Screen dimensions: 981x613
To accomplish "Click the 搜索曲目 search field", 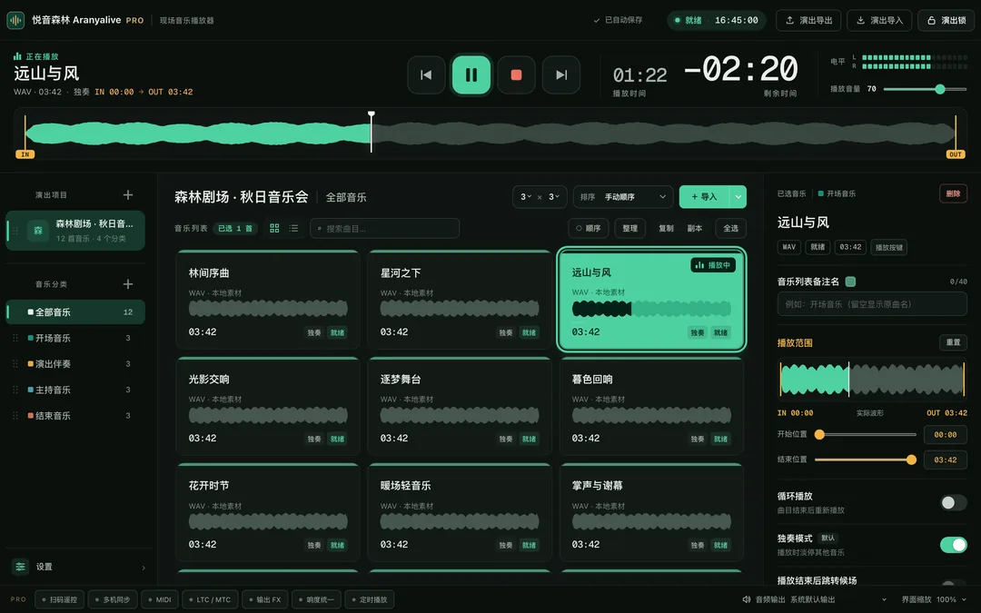I will coord(385,228).
